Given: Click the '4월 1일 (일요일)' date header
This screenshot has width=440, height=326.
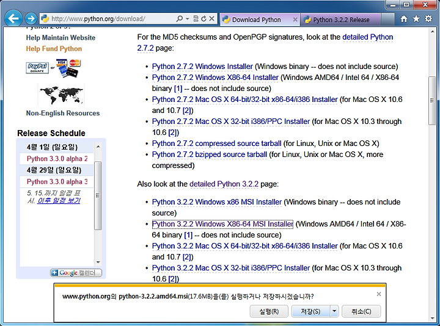Looking at the screenshot, I should click(x=52, y=147).
